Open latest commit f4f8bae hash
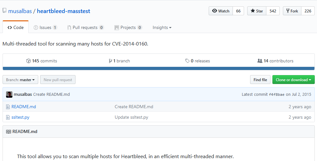The width and height of the screenshot is (317, 161). point(277,94)
